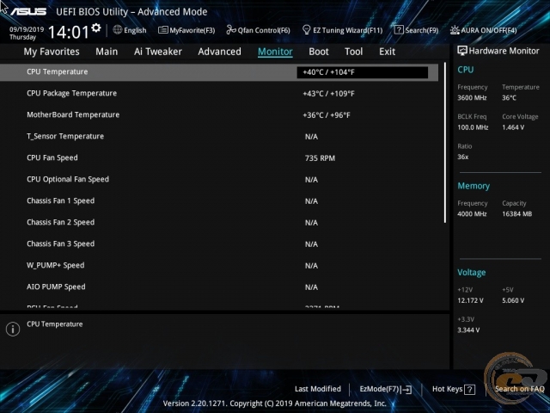Image resolution: width=550 pixels, height=413 pixels.
Task: Switch to the Boot tab
Action: pyautogui.click(x=319, y=52)
